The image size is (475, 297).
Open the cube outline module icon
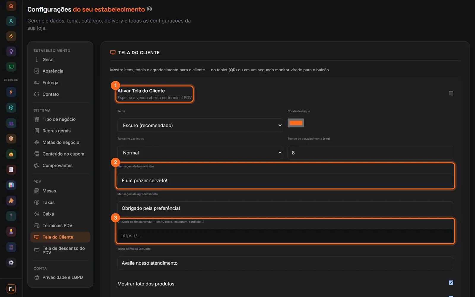point(11,108)
